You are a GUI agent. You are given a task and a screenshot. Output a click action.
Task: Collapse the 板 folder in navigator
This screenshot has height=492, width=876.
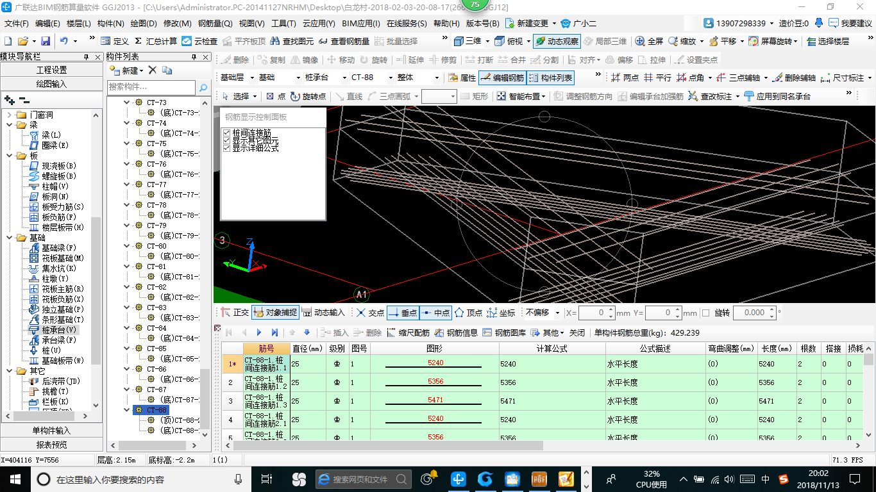pos(10,156)
